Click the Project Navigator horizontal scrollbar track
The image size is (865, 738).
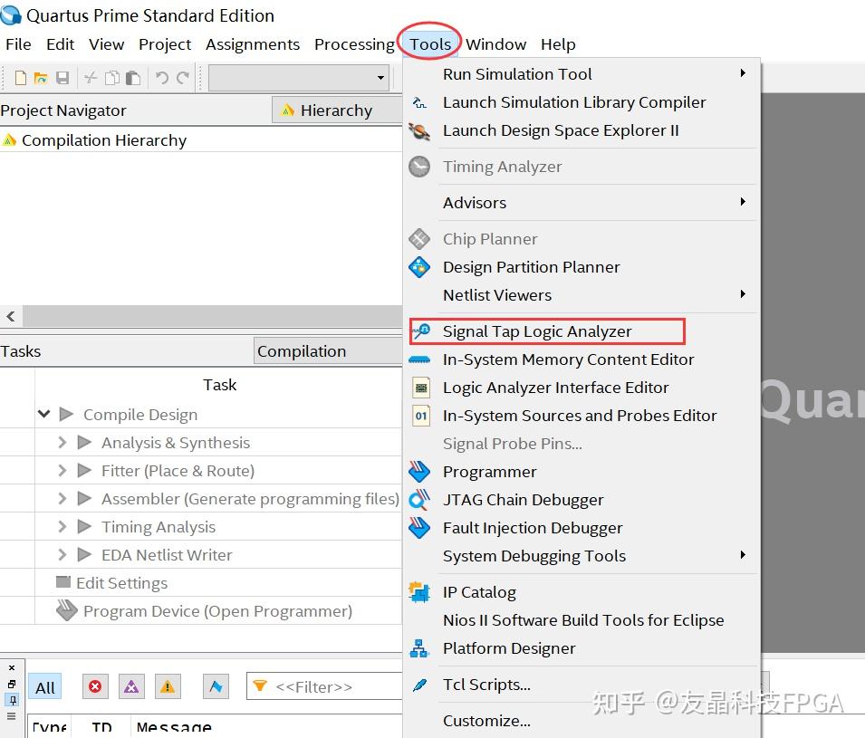pyautogui.click(x=212, y=316)
